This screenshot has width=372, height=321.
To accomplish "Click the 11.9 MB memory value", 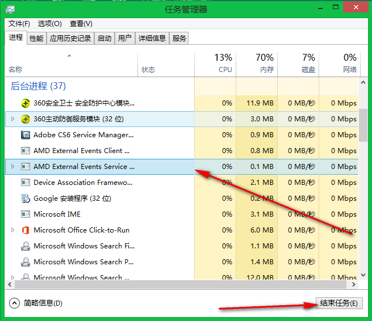I will coord(260,103).
